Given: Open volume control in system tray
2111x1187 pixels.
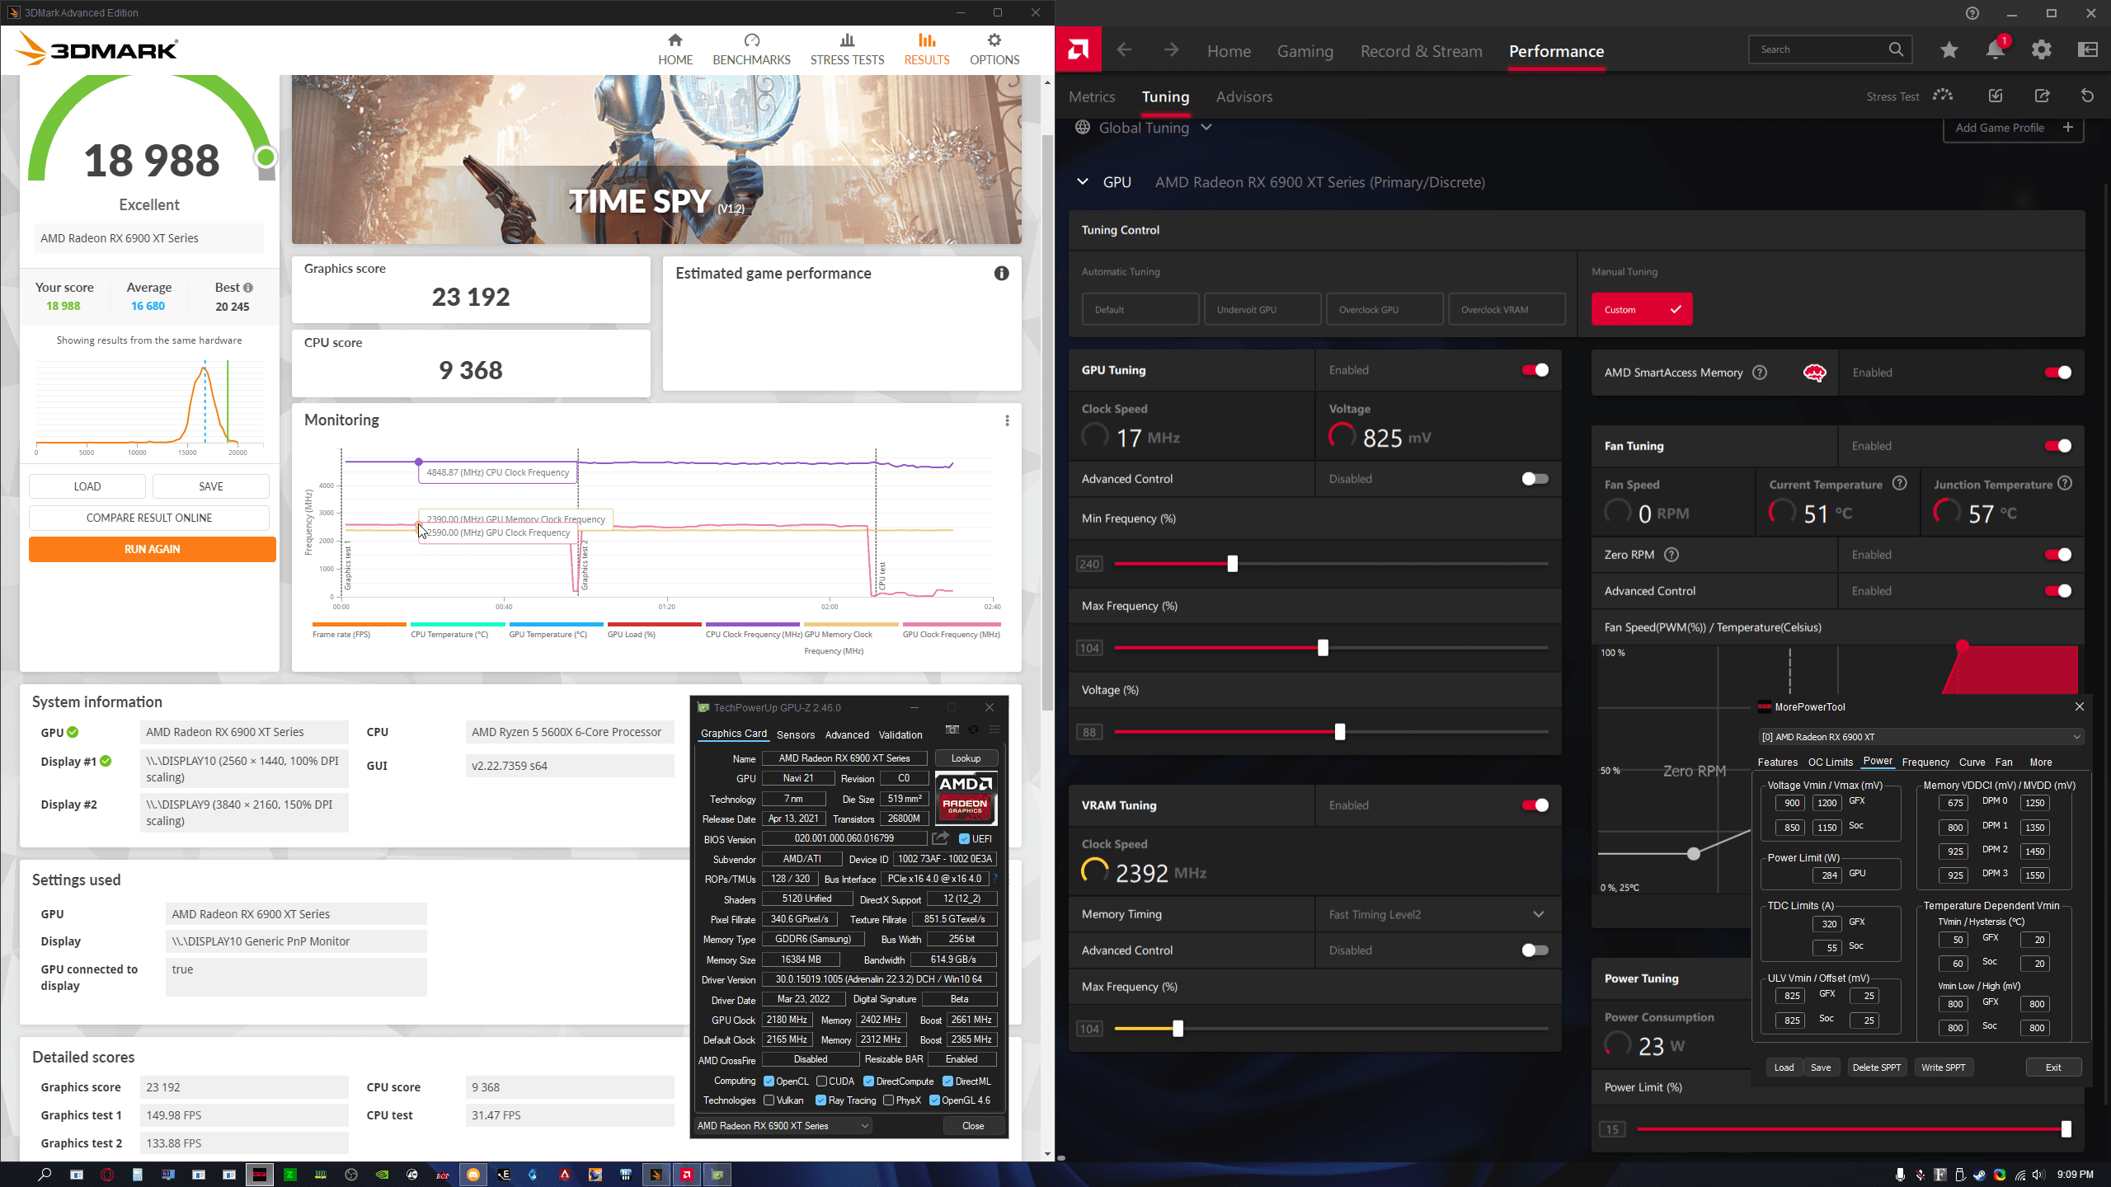Looking at the screenshot, I should (x=2039, y=1175).
